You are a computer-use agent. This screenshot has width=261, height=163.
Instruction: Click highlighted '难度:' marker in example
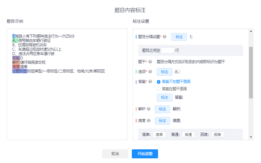16,67
